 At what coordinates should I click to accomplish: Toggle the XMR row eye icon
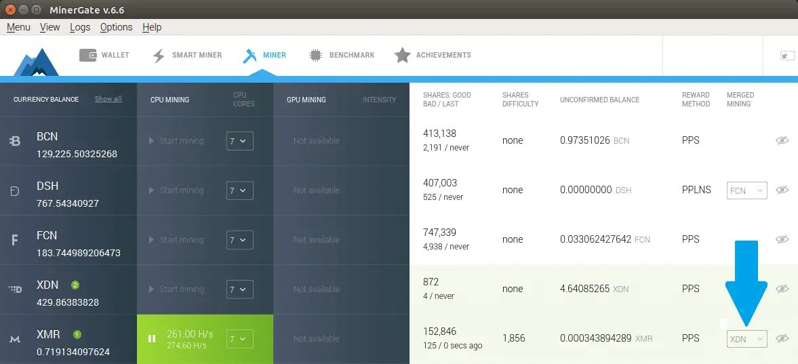782,338
